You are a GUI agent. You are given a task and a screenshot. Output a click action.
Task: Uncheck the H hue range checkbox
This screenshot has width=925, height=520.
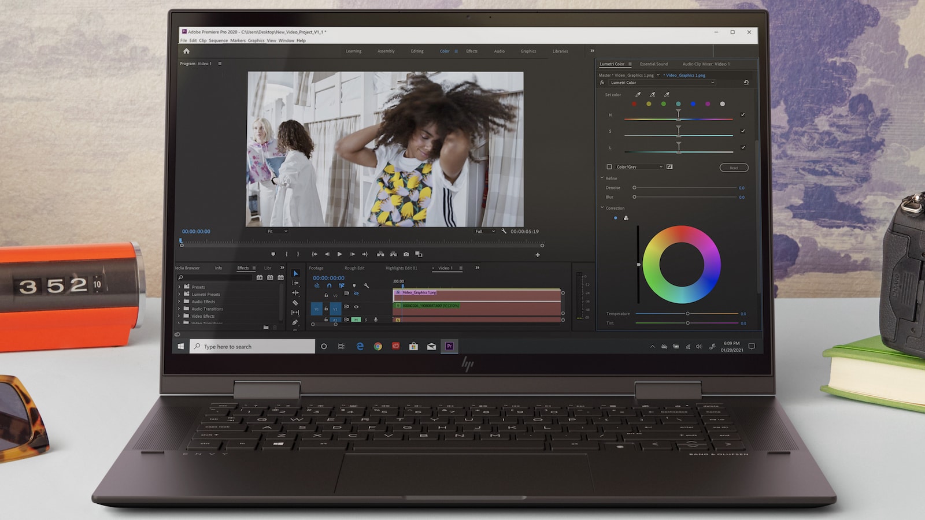pyautogui.click(x=743, y=115)
